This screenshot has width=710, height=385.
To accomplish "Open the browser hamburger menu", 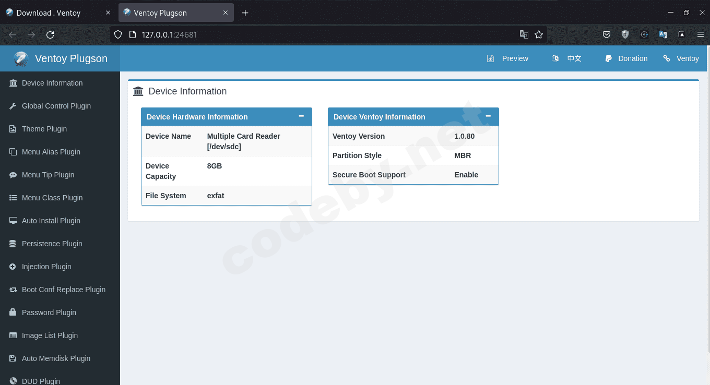I will (701, 35).
